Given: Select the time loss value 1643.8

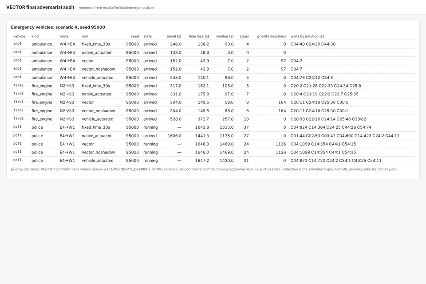Looking at the screenshot, I should [x=202, y=127].
